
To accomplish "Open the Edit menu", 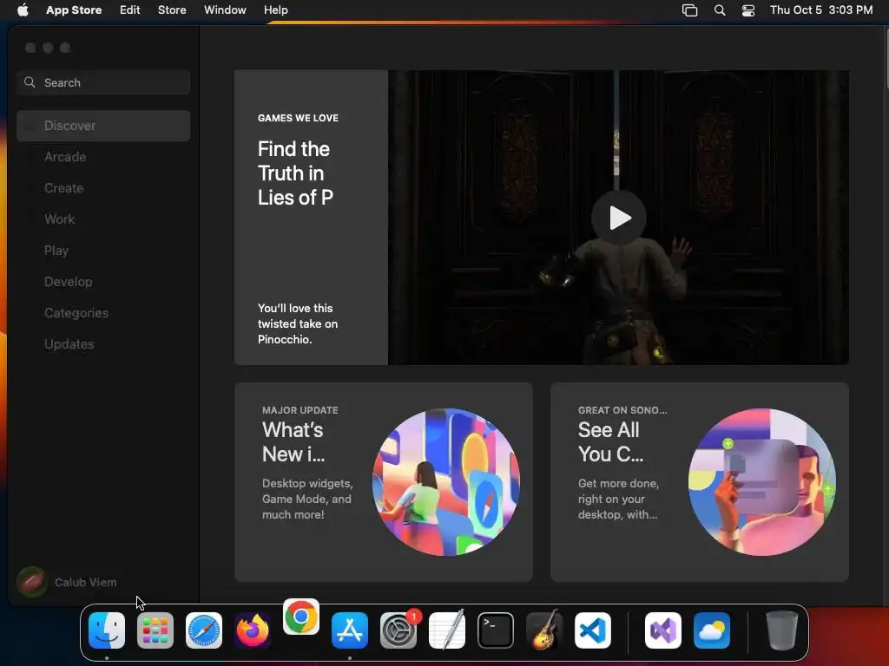I will (130, 10).
